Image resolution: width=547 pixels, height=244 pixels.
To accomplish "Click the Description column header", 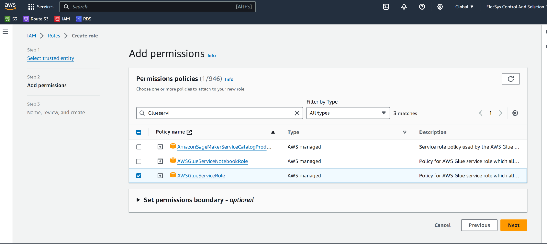I will [433, 132].
